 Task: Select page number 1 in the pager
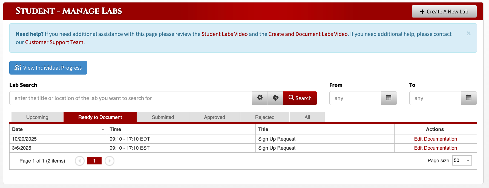pos(94,161)
